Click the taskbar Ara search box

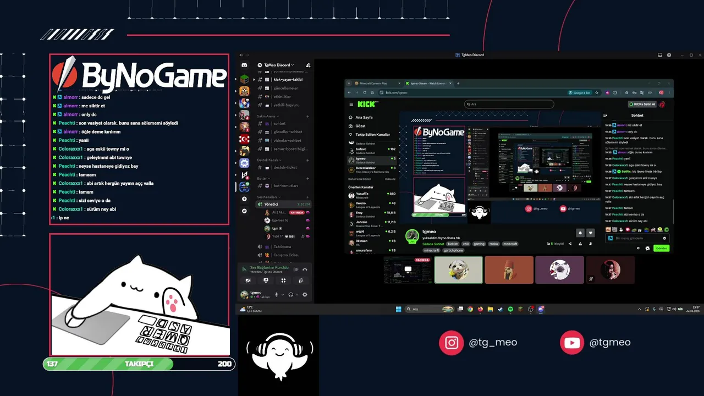coord(430,309)
